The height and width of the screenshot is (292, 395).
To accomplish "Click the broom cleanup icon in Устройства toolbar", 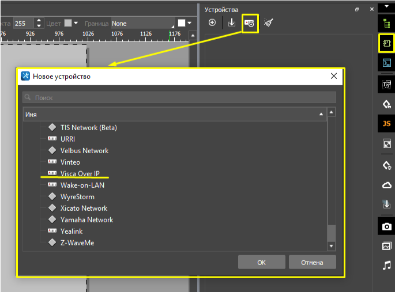I will (268, 23).
